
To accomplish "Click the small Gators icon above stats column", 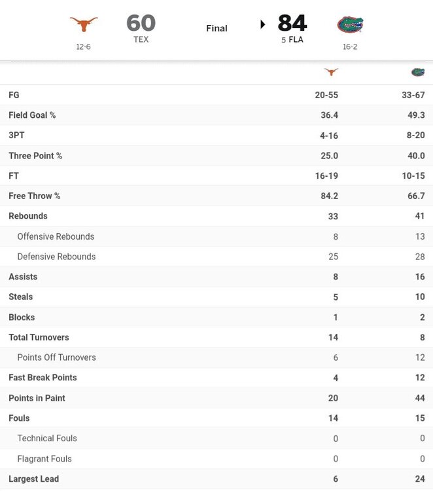I will [x=417, y=72].
